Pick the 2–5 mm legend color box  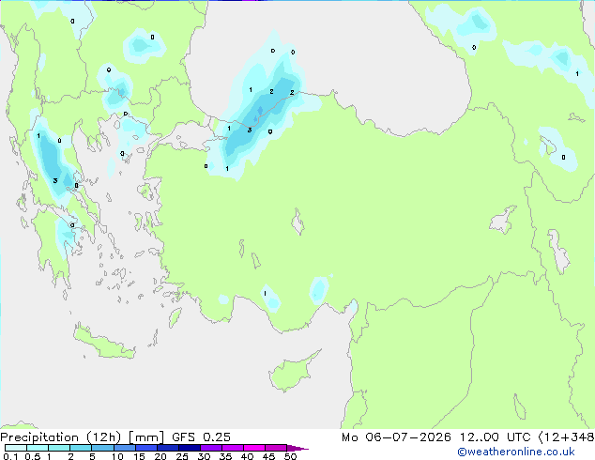click(81, 448)
